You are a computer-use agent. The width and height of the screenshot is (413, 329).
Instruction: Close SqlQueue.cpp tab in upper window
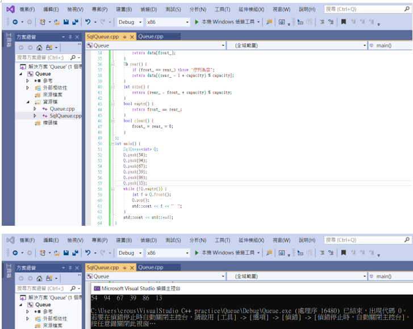132,37
